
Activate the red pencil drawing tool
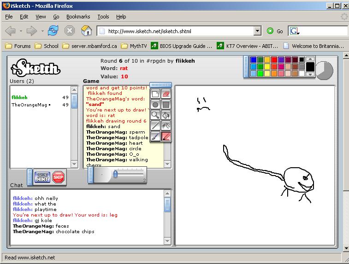166,136
